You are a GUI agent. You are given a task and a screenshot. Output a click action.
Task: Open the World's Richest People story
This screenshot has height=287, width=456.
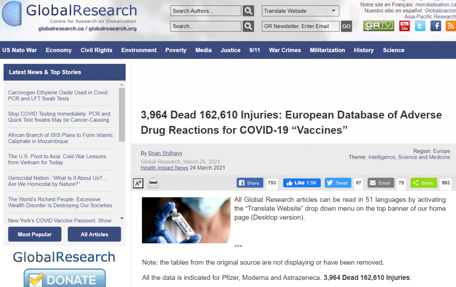[x=60, y=202]
